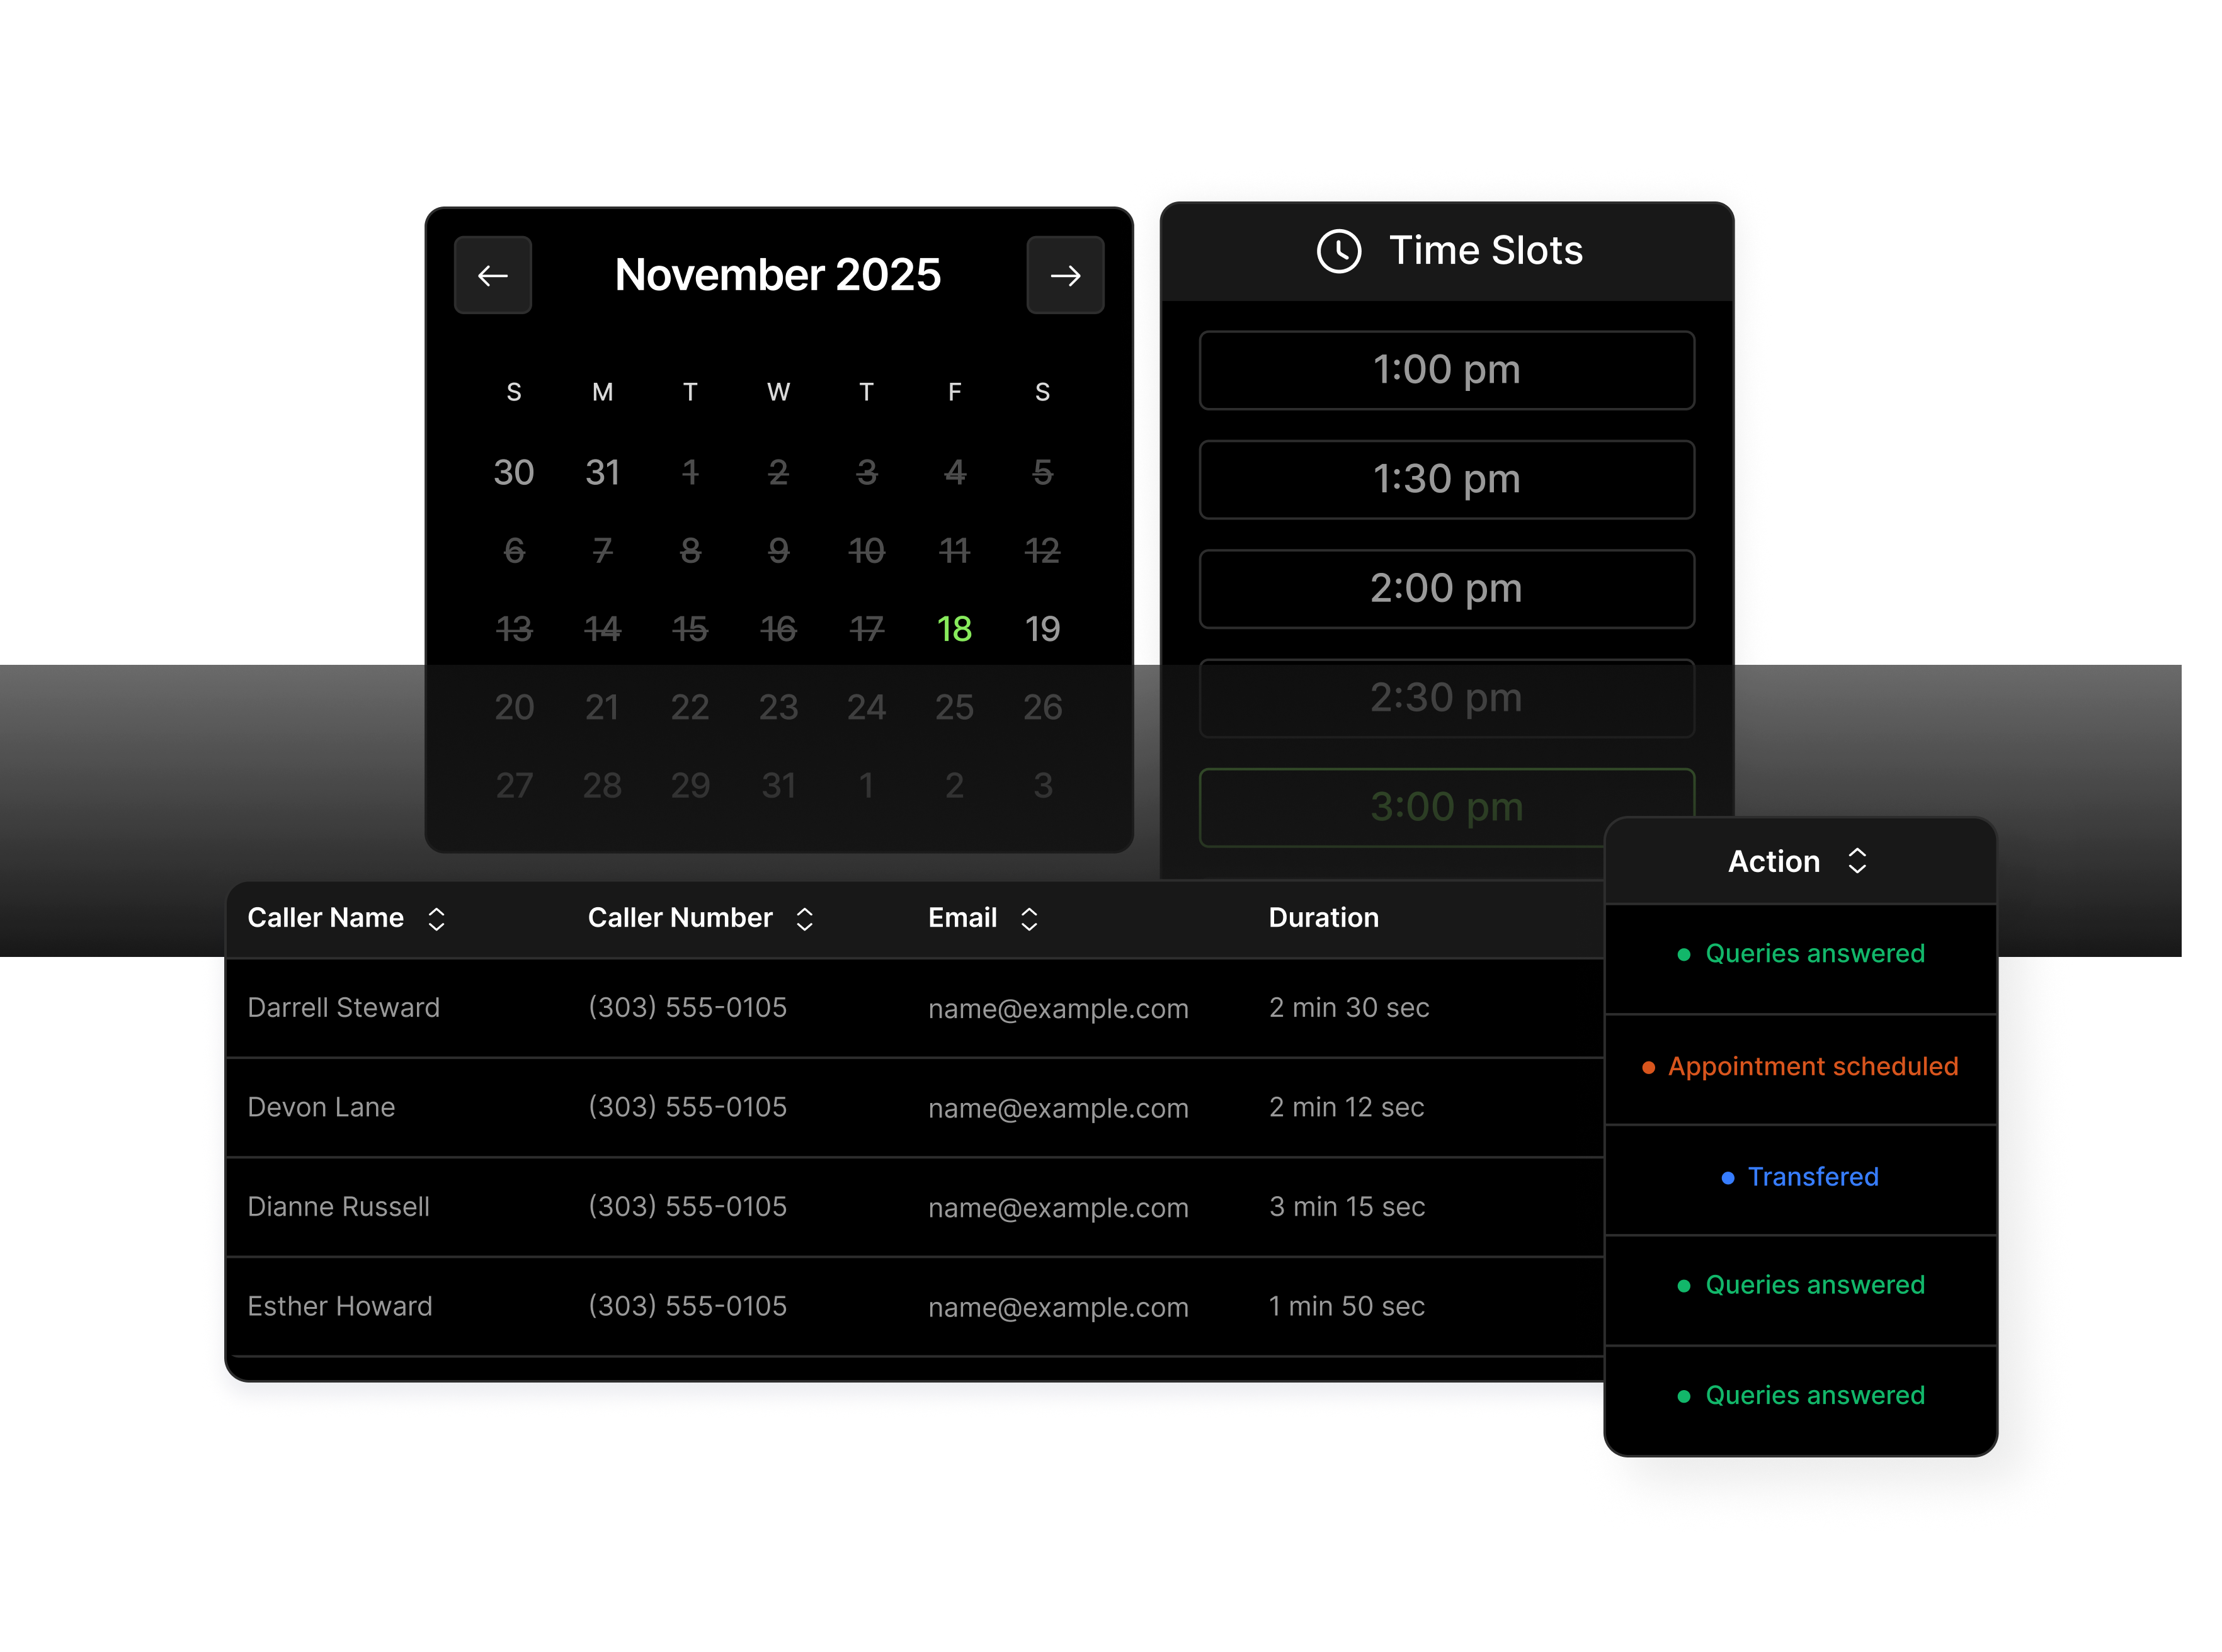Open the Appointment scheduled action status
Viewport: 2222px width, 1652px height.
[x=1812, y=1067]
